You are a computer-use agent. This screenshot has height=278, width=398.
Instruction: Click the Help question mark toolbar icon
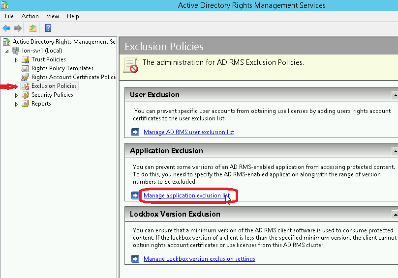(48, 28)
